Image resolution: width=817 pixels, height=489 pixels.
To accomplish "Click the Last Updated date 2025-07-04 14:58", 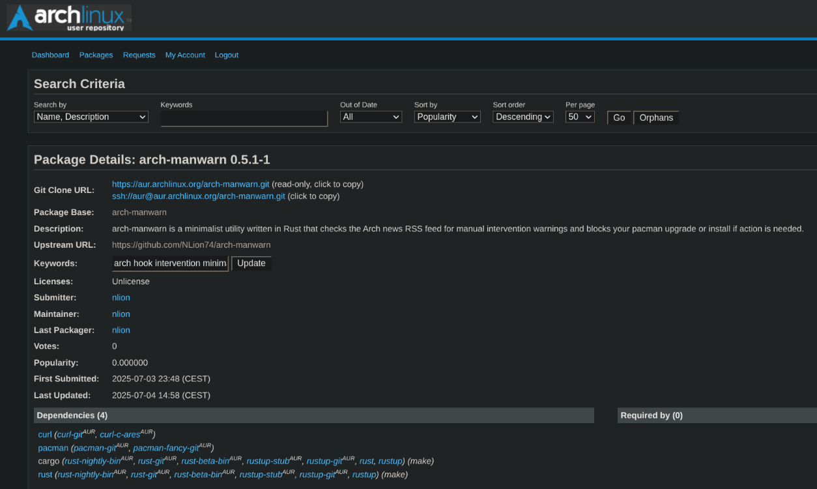I will (x=161, y=396).
